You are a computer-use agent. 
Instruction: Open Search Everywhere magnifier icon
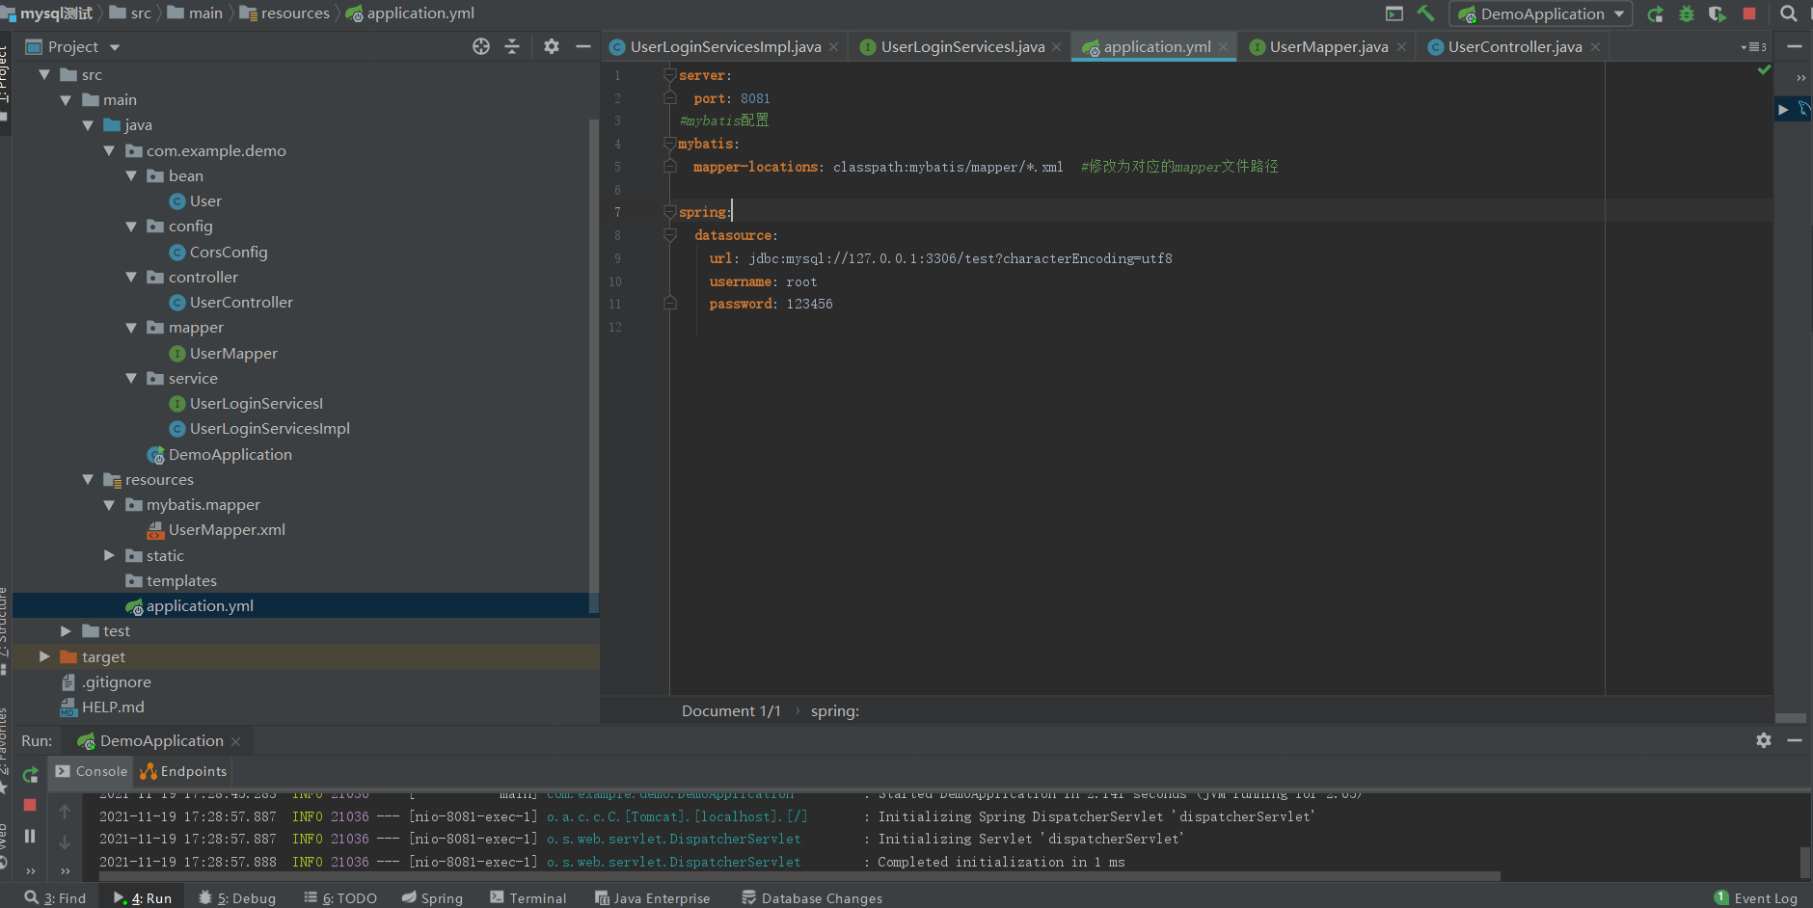[1789, 13]
